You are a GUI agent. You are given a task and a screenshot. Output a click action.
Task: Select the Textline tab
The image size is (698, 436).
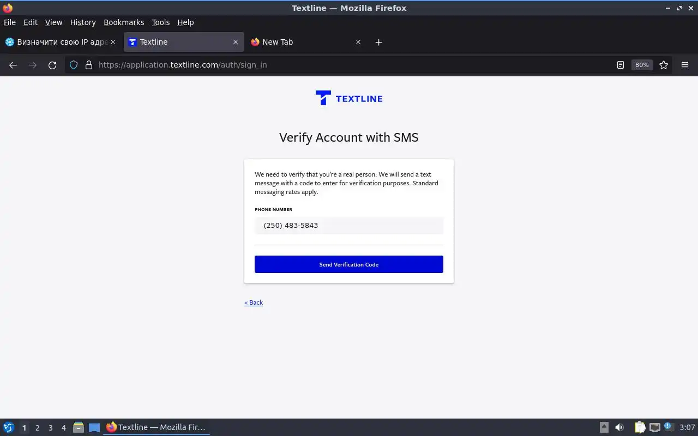pos(183,42)
